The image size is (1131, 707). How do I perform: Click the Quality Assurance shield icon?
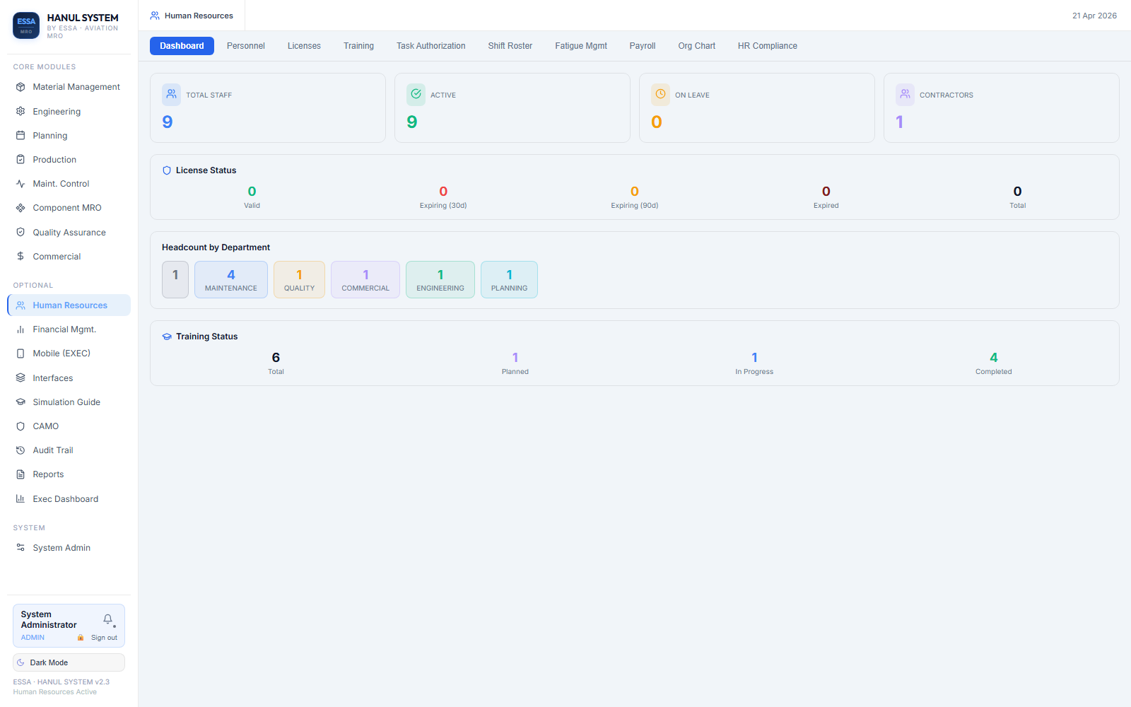pos(20,233)
